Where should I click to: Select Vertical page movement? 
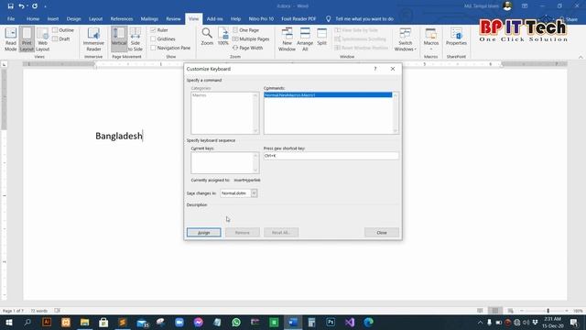pyautogui.click(x=119, y=38)
